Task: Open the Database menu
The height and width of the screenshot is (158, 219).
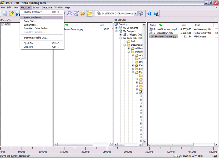Action: (47, 8)
